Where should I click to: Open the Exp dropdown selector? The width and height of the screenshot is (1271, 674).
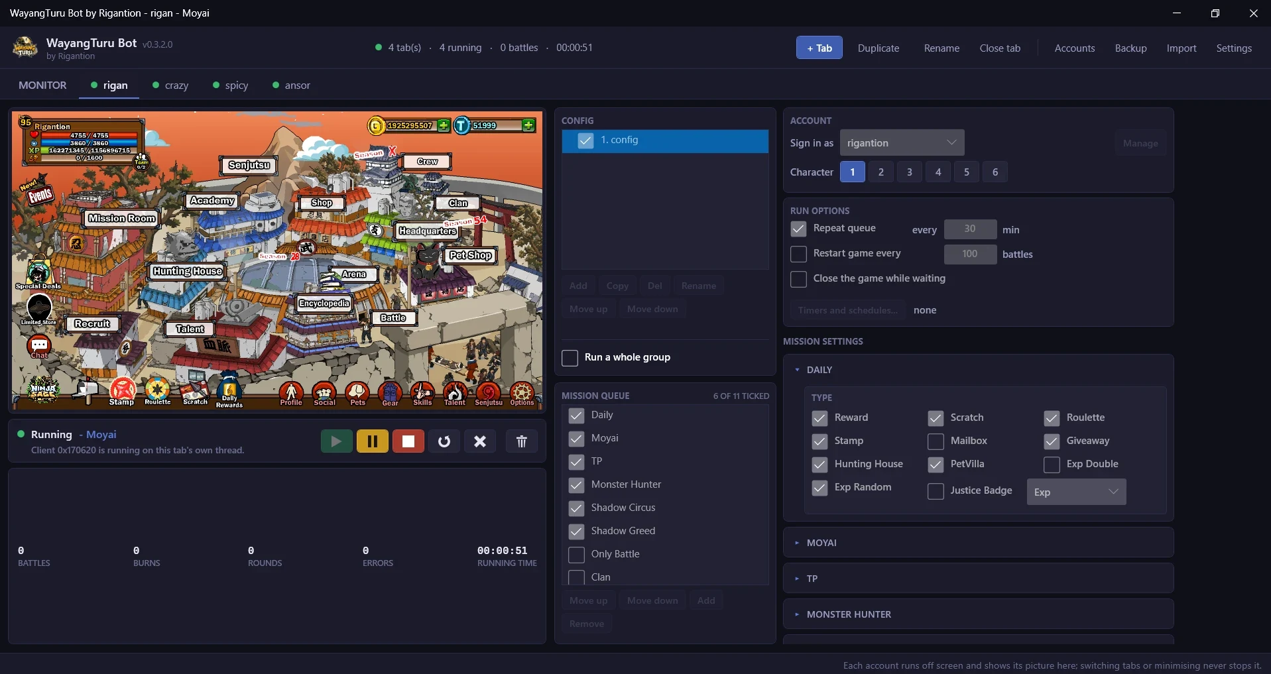[1076, 492]
